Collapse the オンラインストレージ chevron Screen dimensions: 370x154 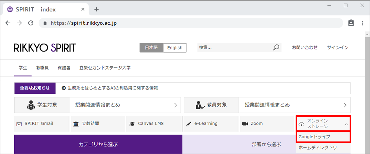346,124
